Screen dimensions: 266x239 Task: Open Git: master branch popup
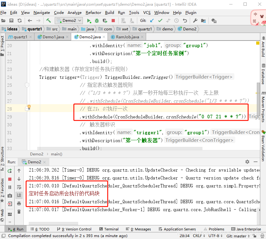pyautogui.click(x=238, y=236)
